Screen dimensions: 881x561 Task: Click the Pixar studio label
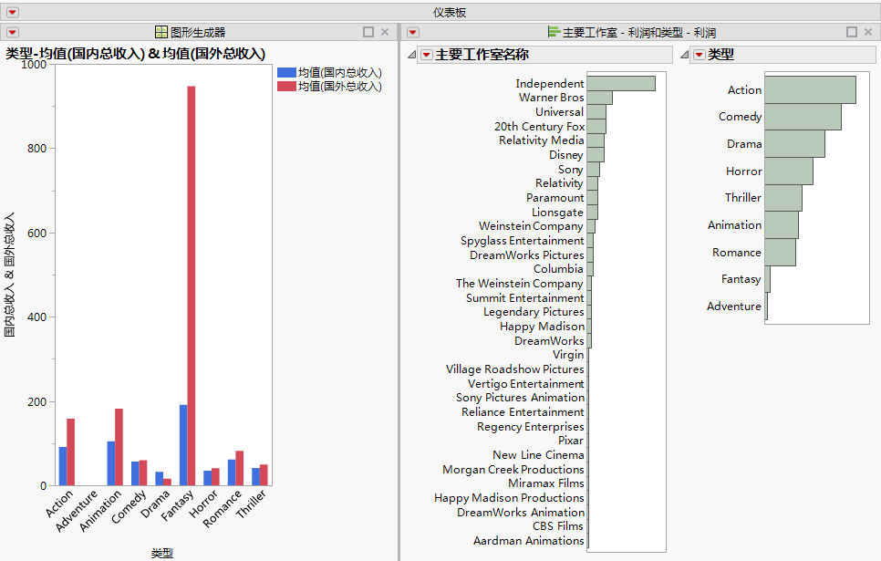tap(571, 441)
